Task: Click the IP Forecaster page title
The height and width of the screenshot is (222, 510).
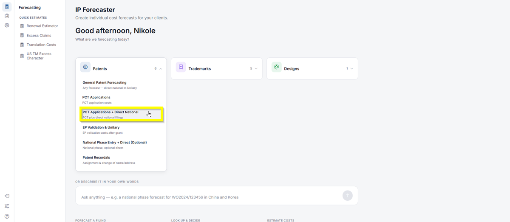Action: tap(95, 10)
